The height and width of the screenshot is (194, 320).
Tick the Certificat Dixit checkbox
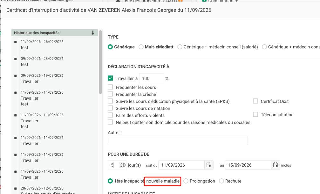255,101
